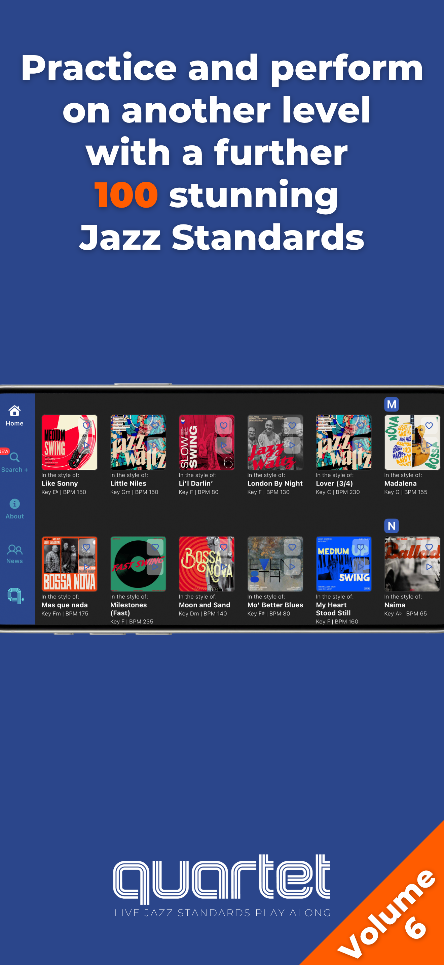Image resolution: width=444 pixels, height=965 pixels.
Task: Open the Milestones Fast Swing vinyl artwork
Action: [x=138, y=564]
